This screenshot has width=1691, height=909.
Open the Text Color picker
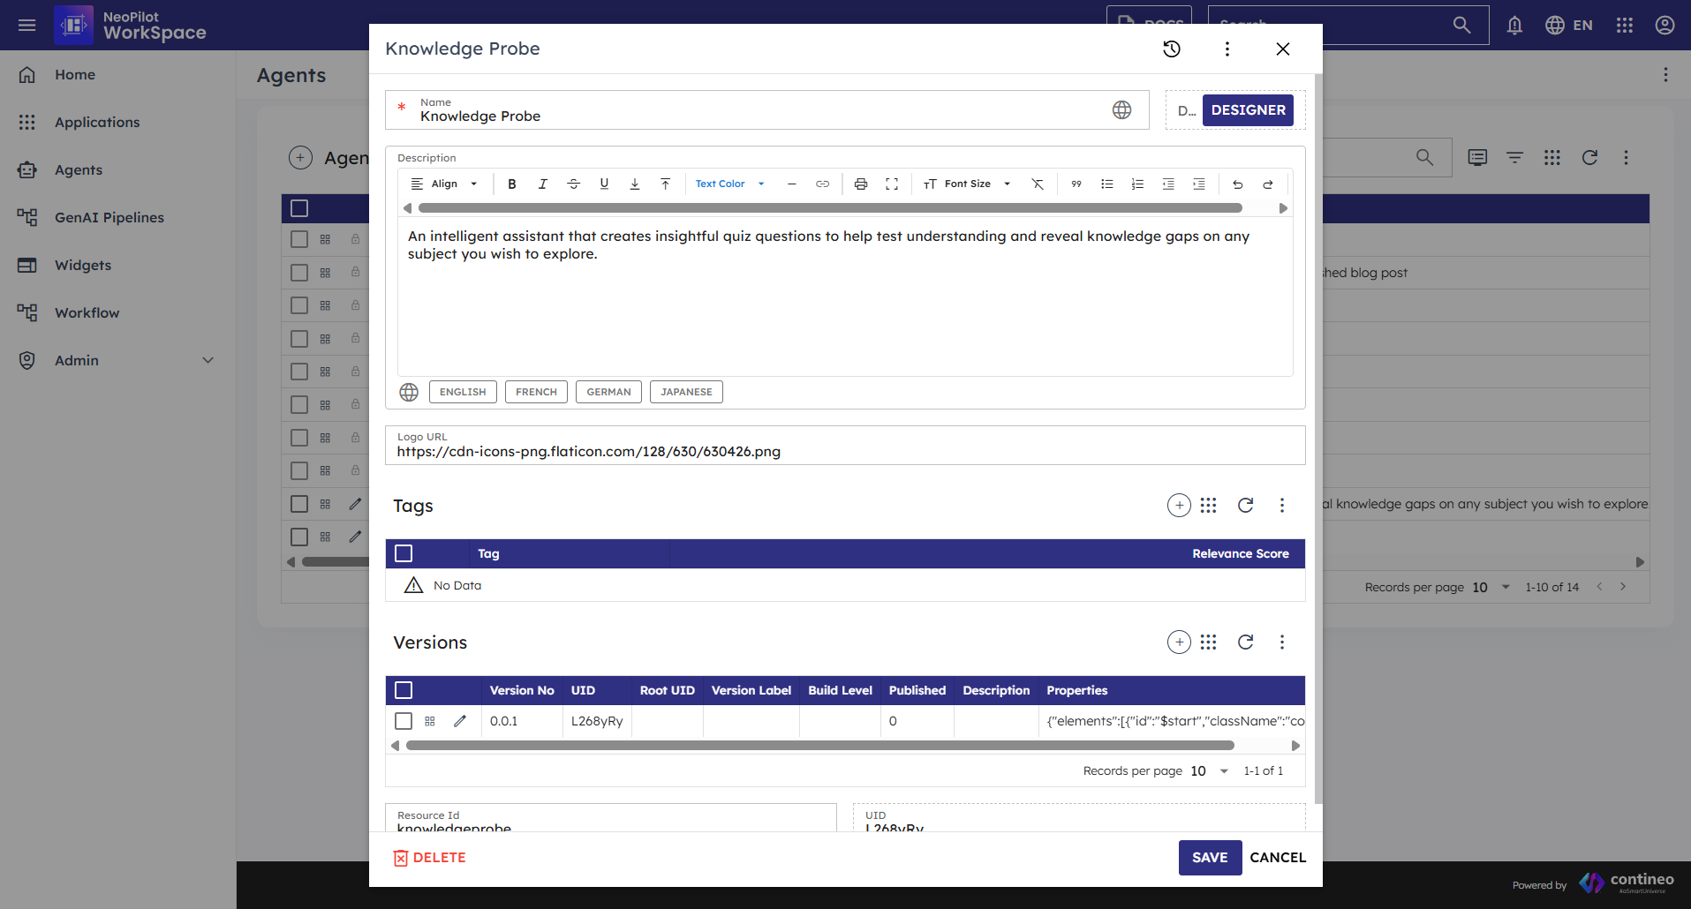[x=728, y=184]
